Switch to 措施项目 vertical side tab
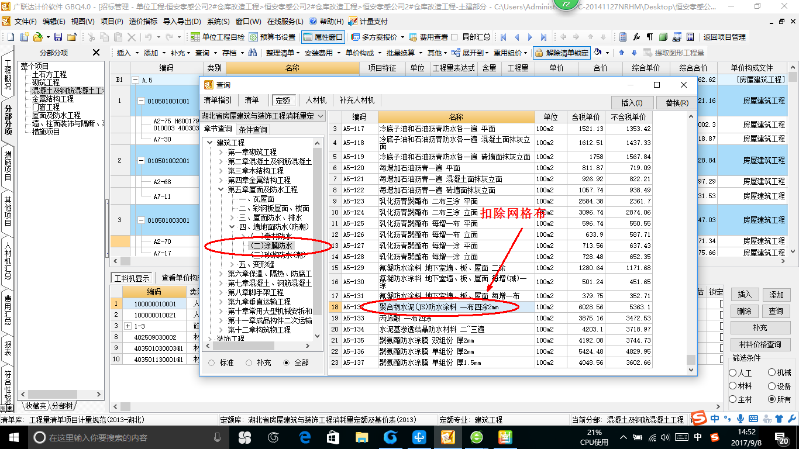 (8, 166)
